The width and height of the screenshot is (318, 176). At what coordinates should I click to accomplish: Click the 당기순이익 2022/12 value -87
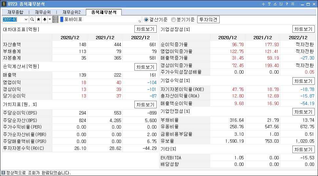[153, 96]
